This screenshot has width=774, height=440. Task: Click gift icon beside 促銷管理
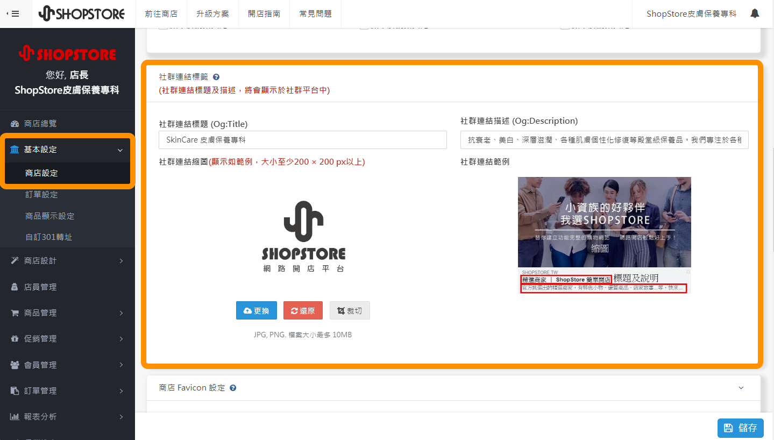point(15,339)
